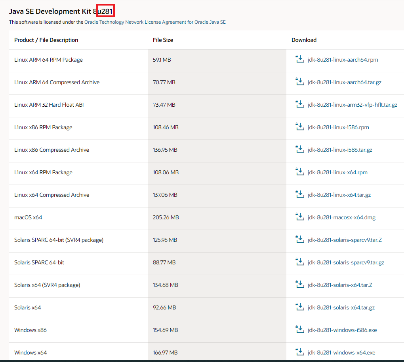The image size is (404, 362).
Task: Download jdk-8u281-linux-x64.rpm link
Action: click(337, 172)
